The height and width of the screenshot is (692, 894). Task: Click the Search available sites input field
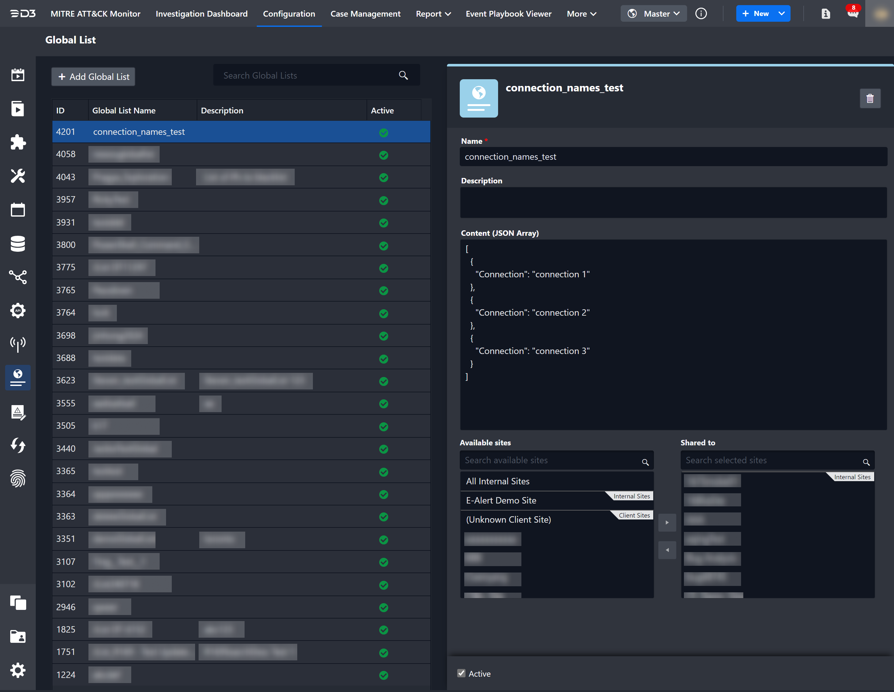pos(550,460)
